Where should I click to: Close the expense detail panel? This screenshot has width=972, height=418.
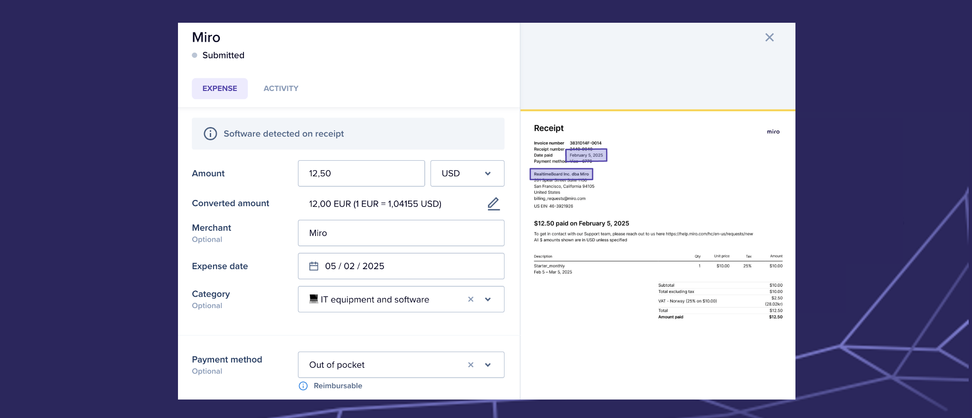(769, 37)
